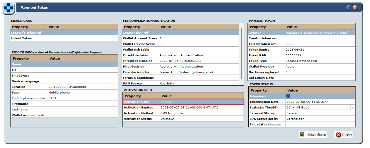Click Ext. Status set by value Cardholder
The height and width of the screenshot is (148, 370).
tap(295, 119)
